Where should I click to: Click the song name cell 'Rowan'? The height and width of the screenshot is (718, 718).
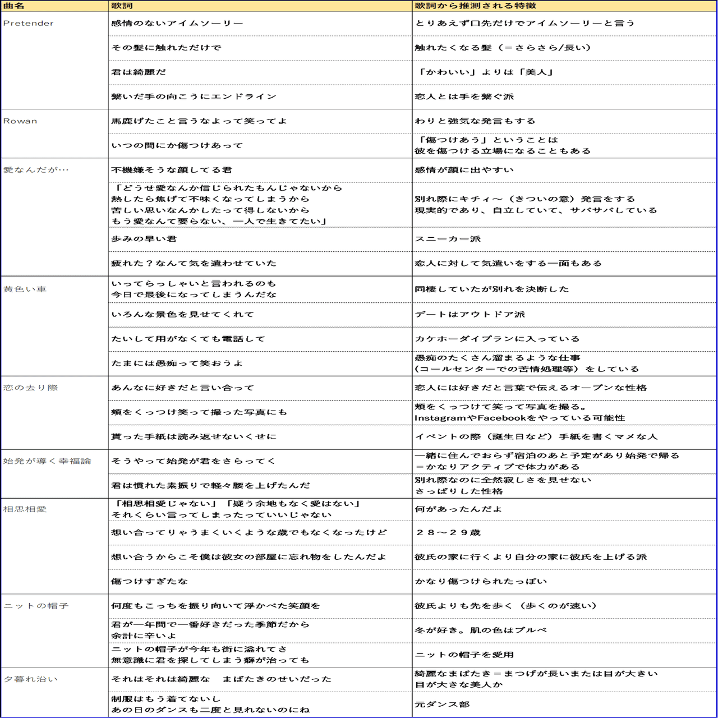tap(55, 134)
